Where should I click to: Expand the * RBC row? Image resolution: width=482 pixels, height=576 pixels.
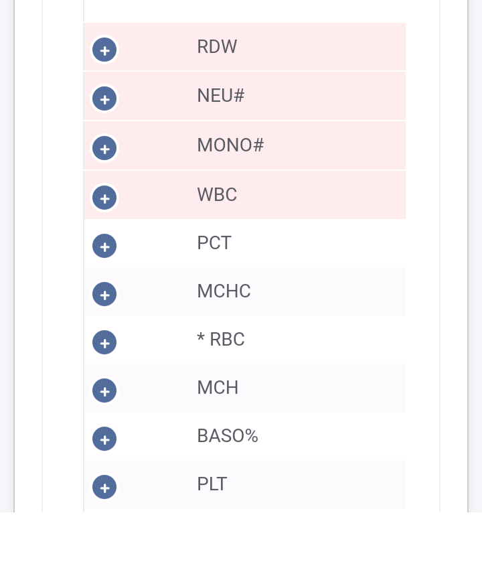(x=104, y=343)
